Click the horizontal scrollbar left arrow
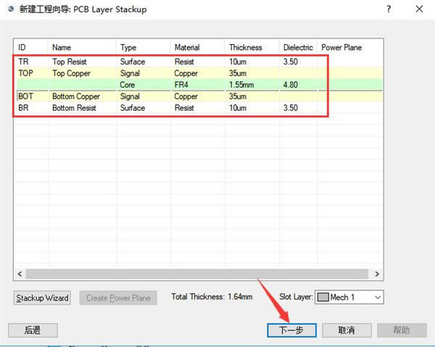The height and width of the screenshot is (347, 435). 20,275
